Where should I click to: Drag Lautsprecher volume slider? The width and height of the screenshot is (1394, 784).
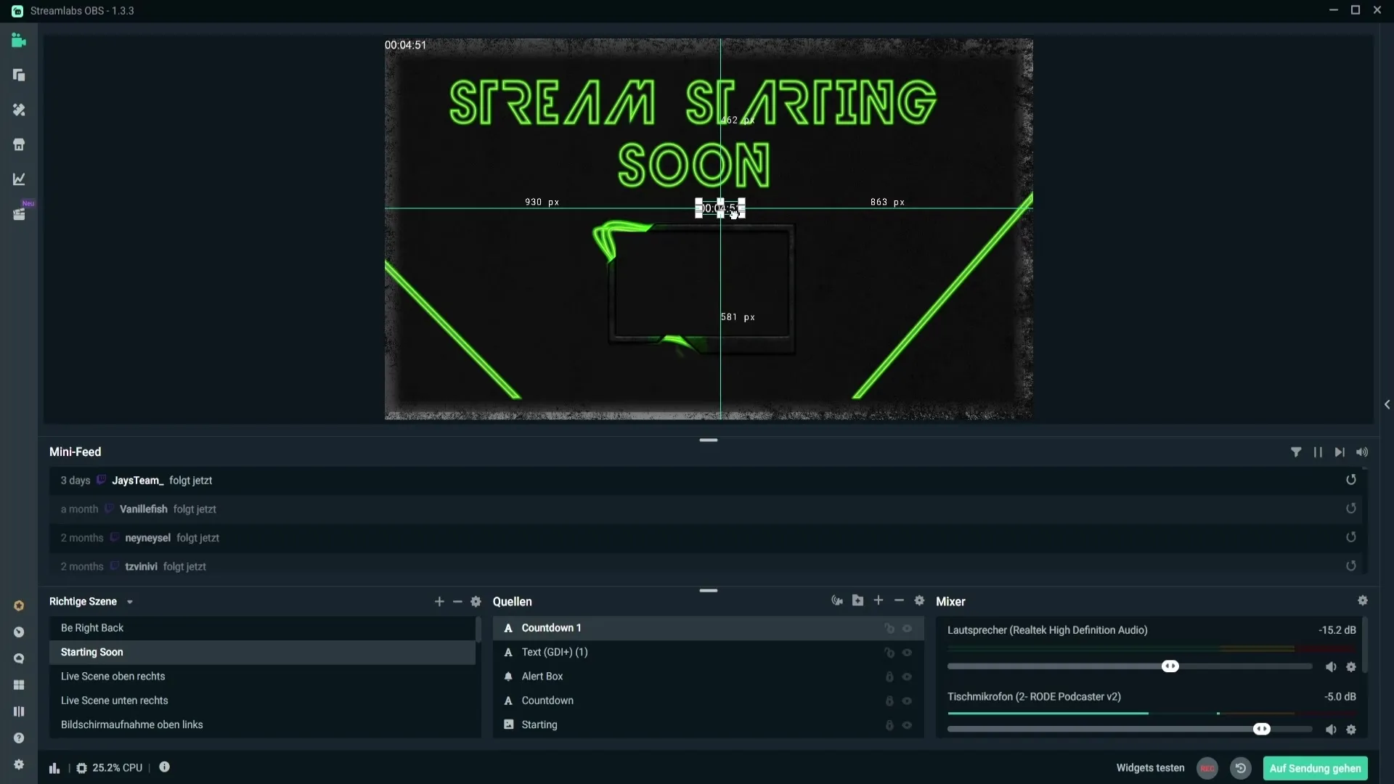(x=1170, y=666)
